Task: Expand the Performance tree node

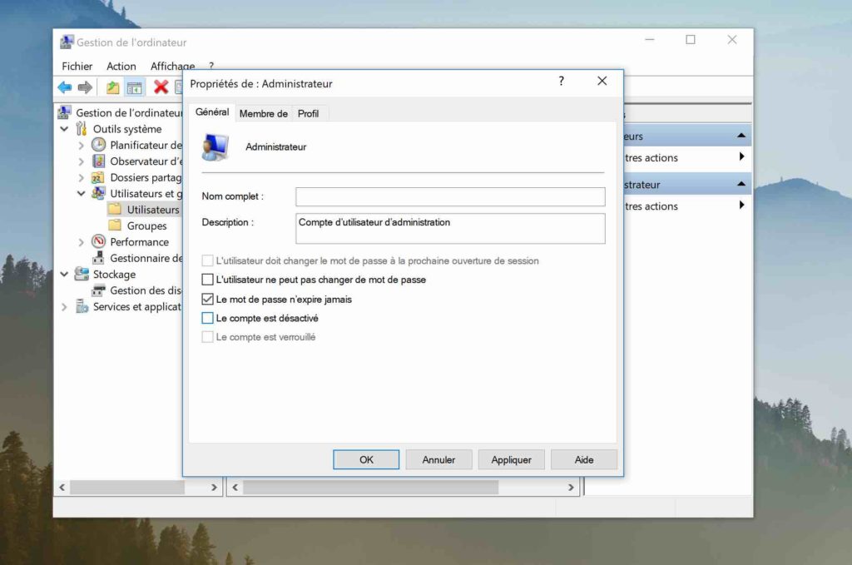Action: (81, 241)
